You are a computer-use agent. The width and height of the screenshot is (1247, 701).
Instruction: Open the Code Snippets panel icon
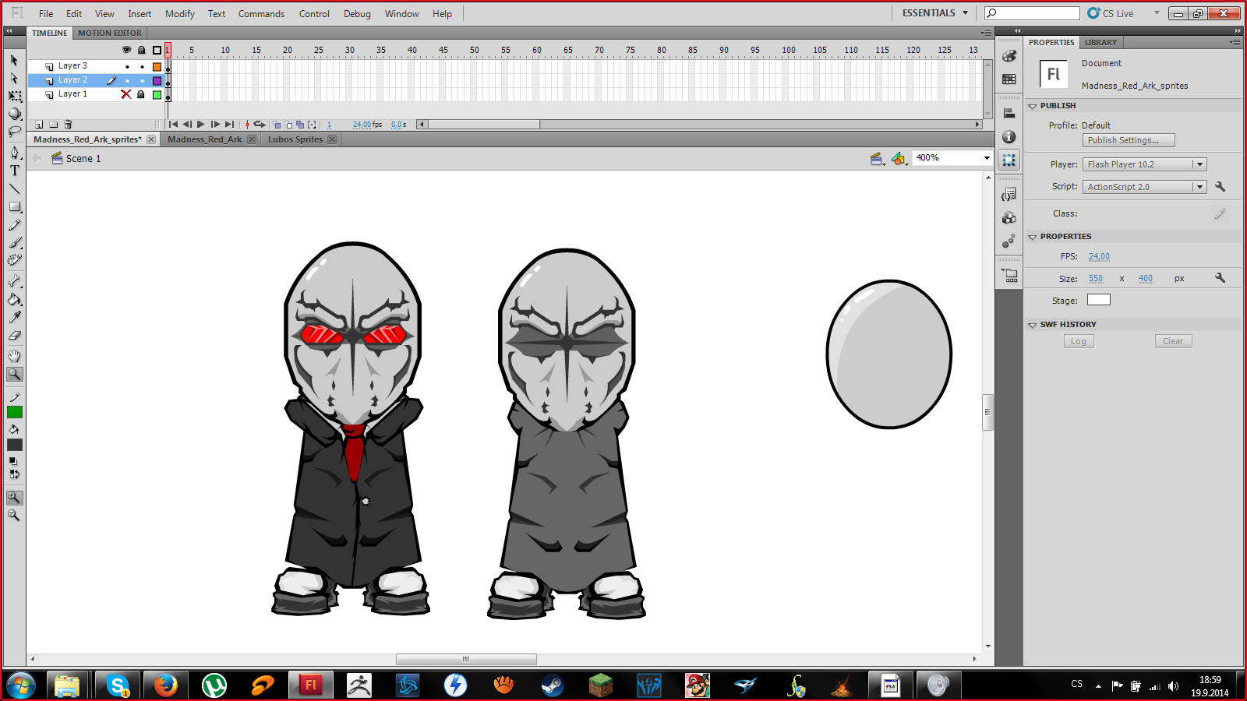1009,194
